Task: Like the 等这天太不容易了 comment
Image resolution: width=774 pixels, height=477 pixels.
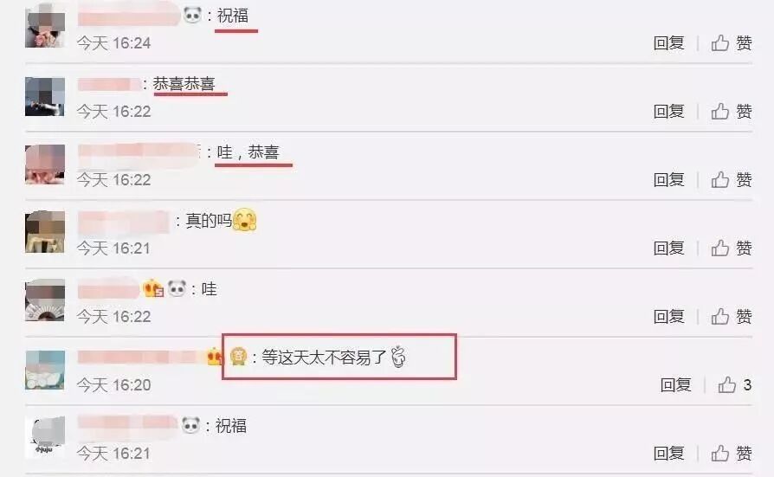Action: [734, 384]
